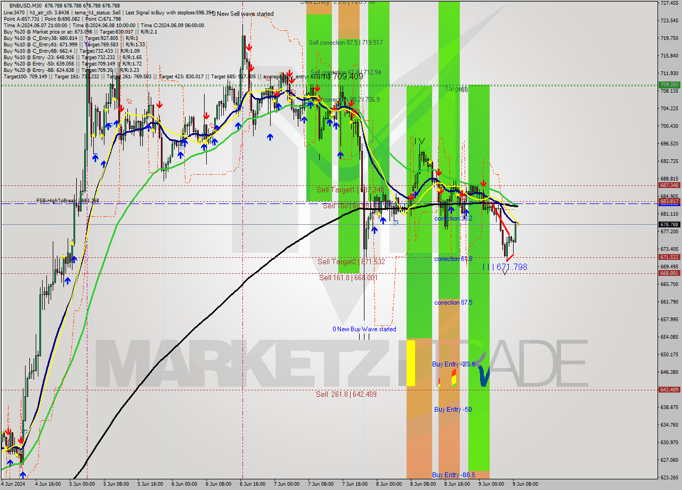Select the 'Sell Target2 | 671.532' label

pos(351,262)
